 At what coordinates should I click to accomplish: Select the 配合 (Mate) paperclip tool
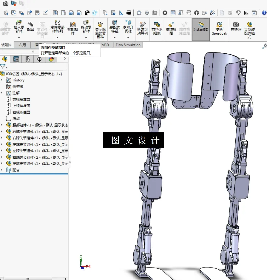(31, 26)
